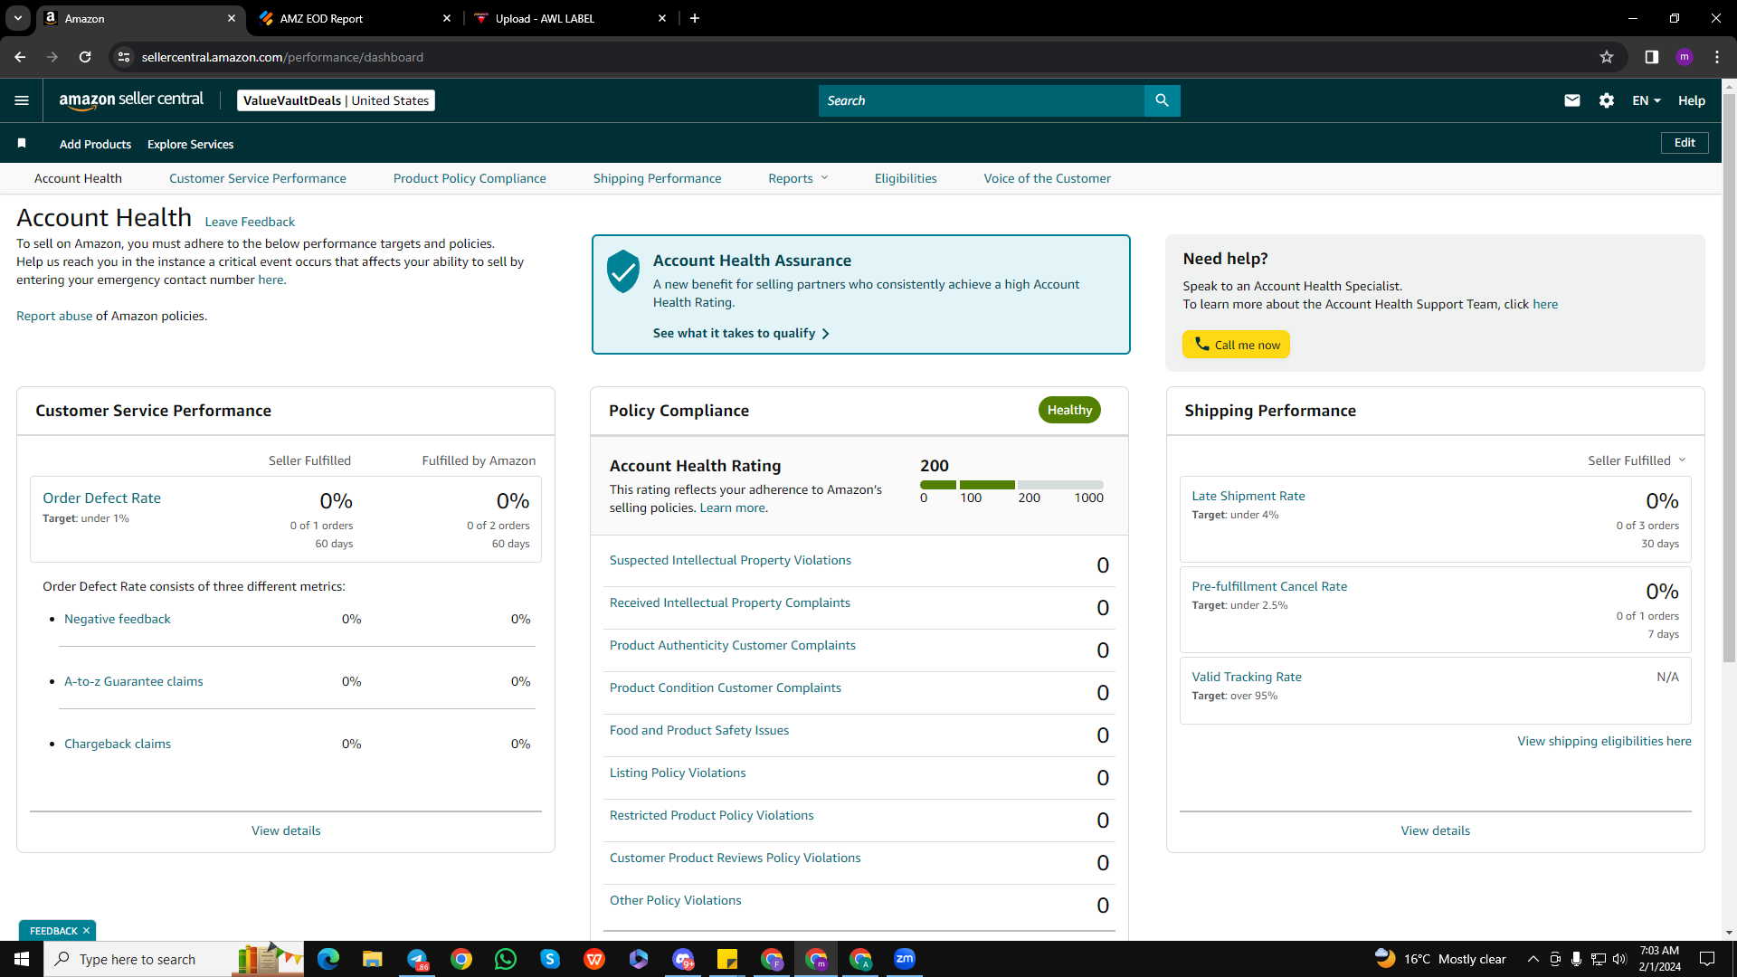
Task: Switch to AMZ EOD Report tab
Action: (353, 18)
